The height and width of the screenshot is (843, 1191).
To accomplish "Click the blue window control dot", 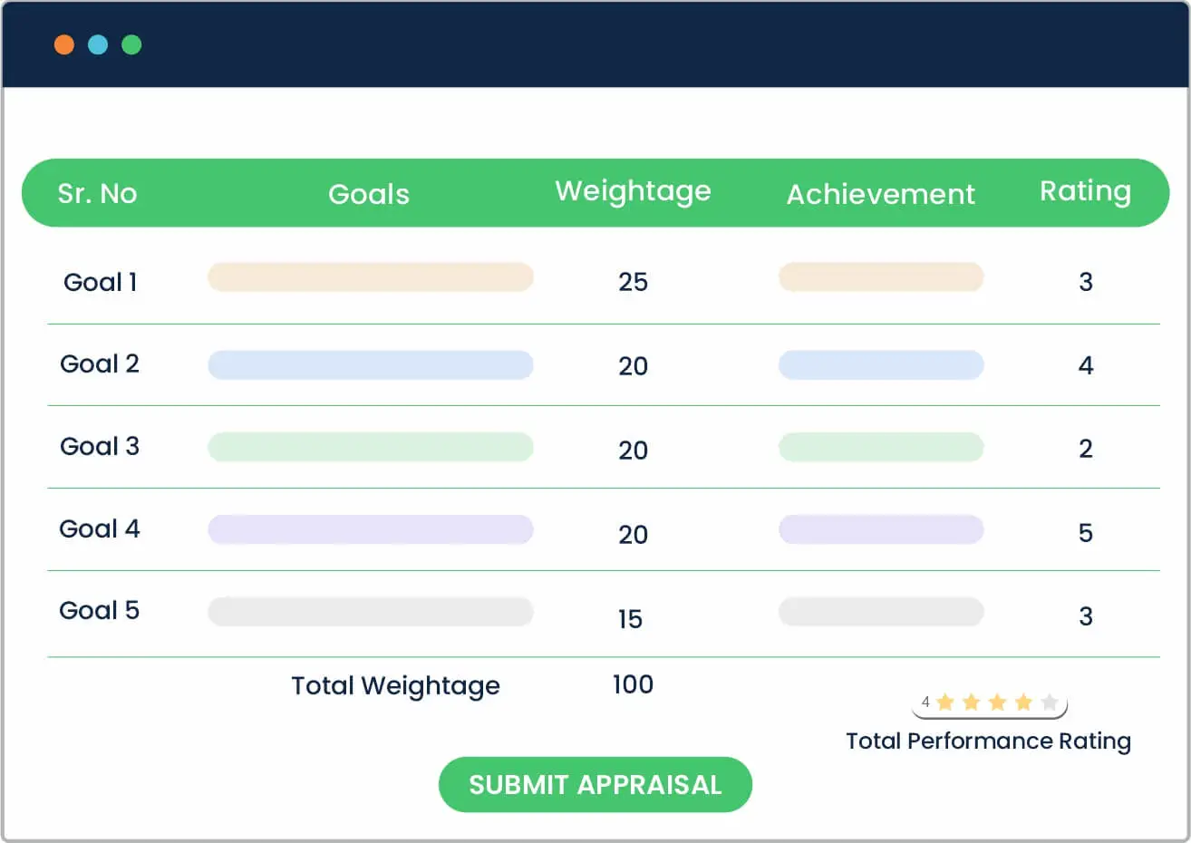I will click(98, 44).
